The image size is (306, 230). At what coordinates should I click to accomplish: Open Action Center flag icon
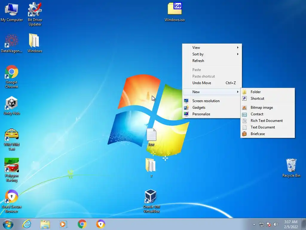point(269,224)
